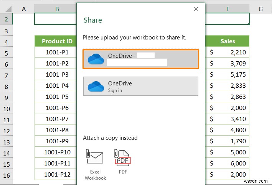
Task: Select cell containing 1001-P5
Action: 57,97
